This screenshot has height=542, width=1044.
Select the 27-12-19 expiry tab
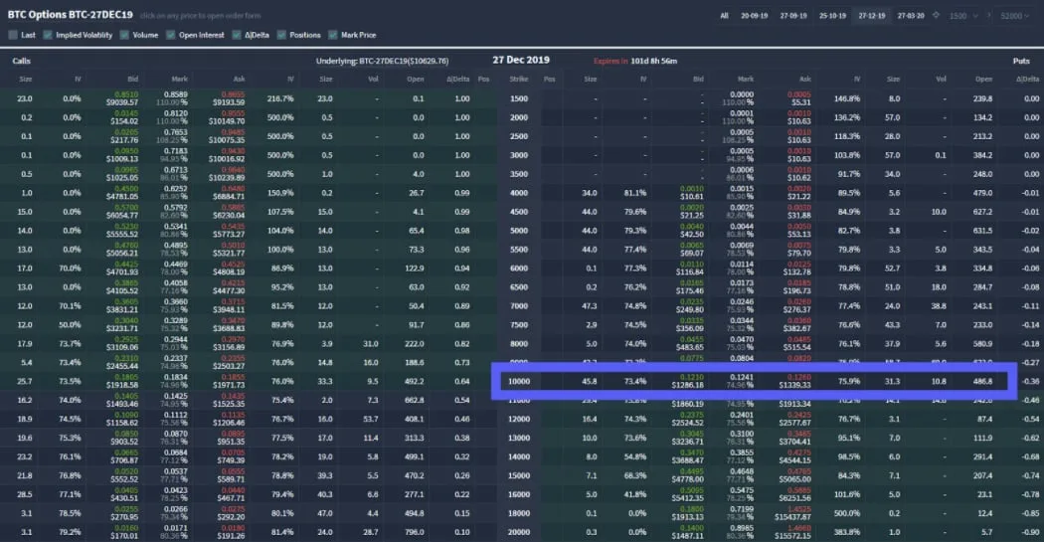[x=872, y=15]
